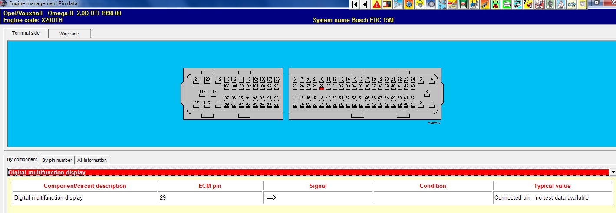This screenshot has height=213, width=616.
Task: Click the Engine code: X20DTH text
Action: point(33,20)
